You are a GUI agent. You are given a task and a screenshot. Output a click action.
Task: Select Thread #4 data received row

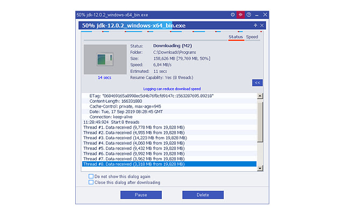tap(169, 143)
